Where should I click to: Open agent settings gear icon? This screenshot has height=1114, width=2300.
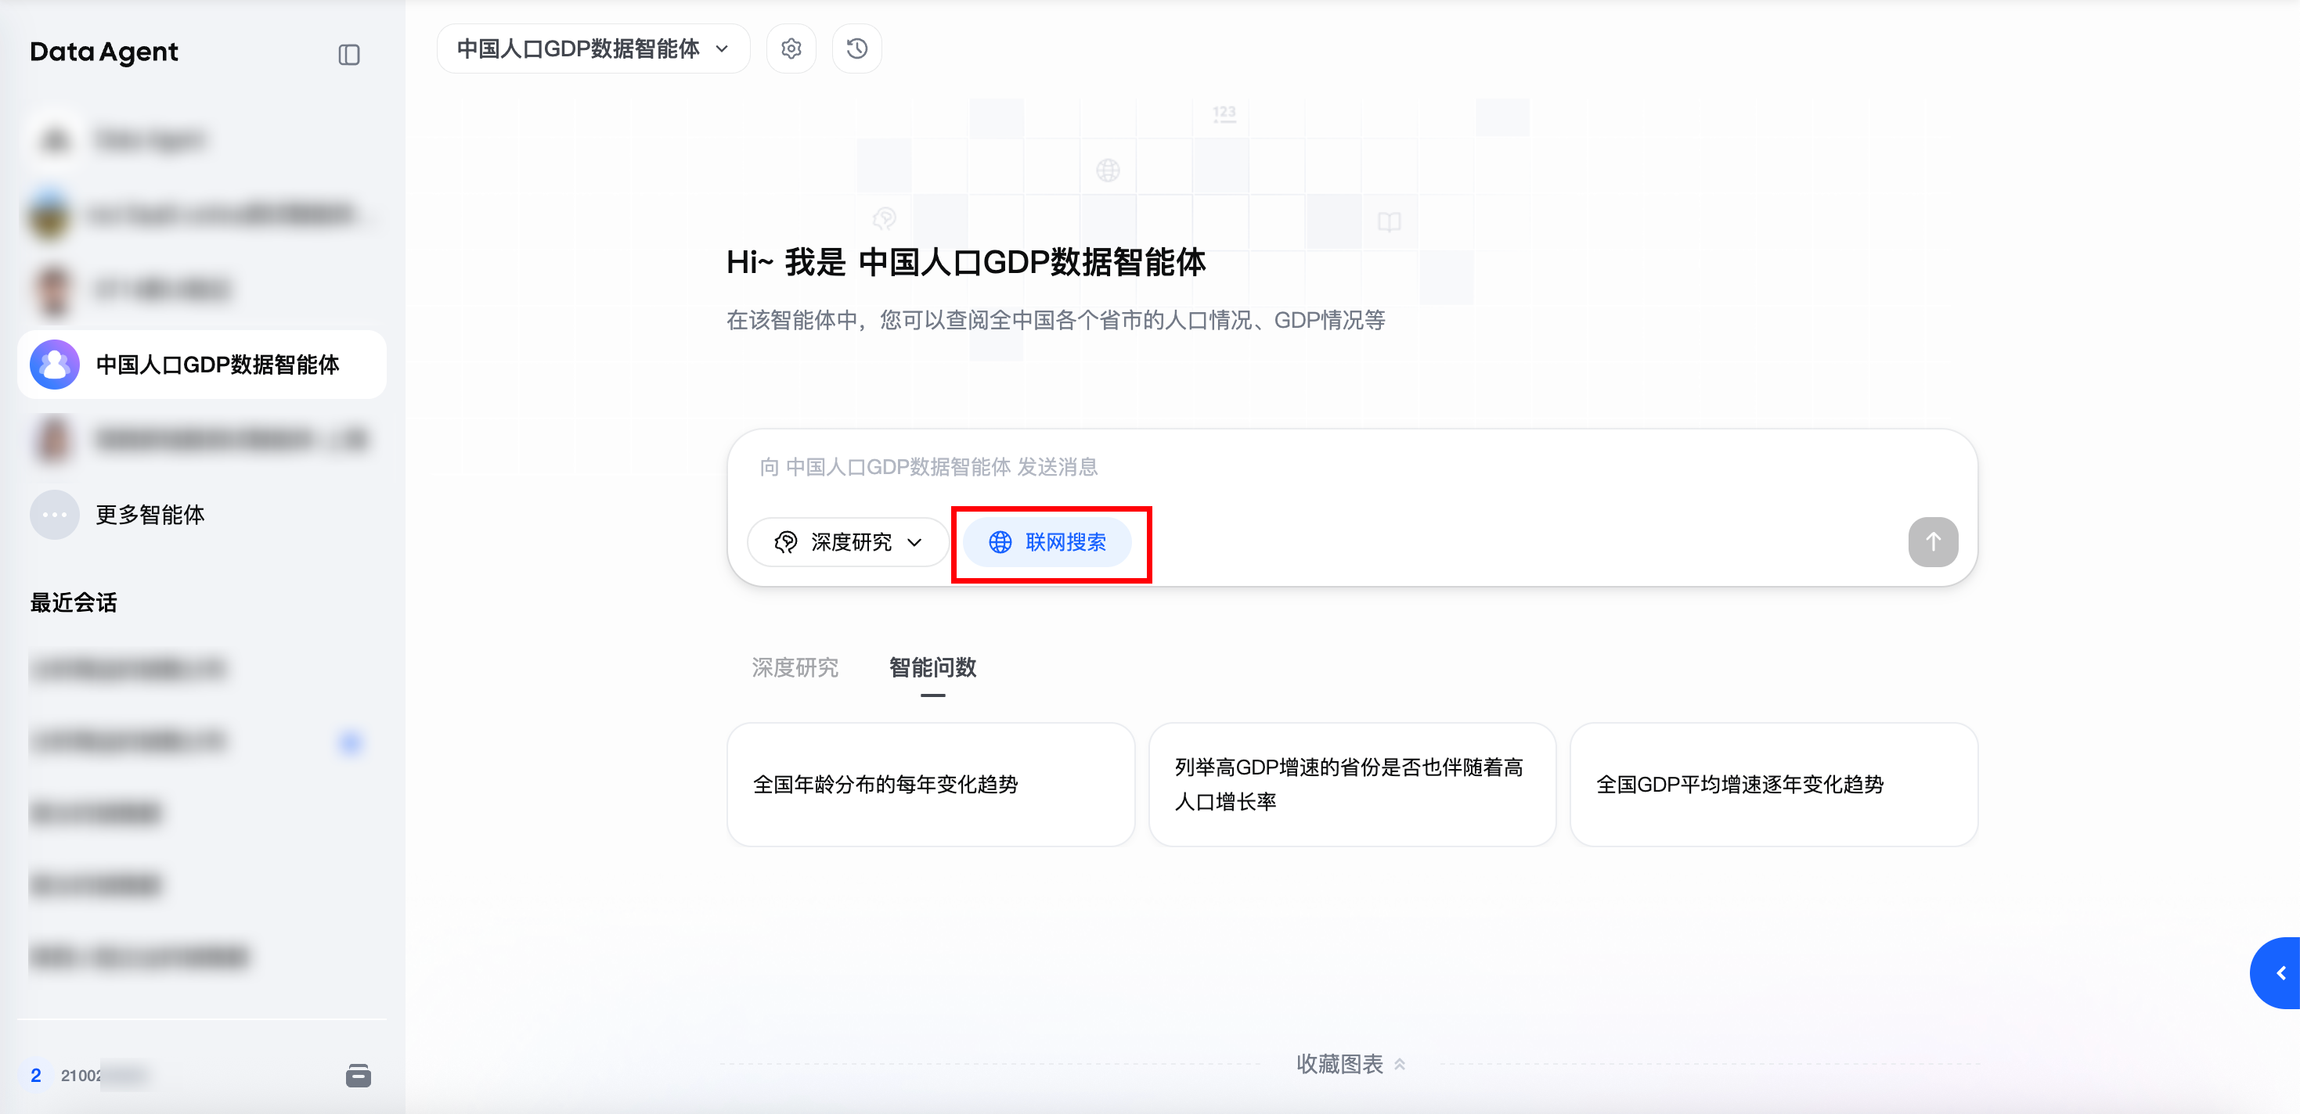(x=791, y=49)
